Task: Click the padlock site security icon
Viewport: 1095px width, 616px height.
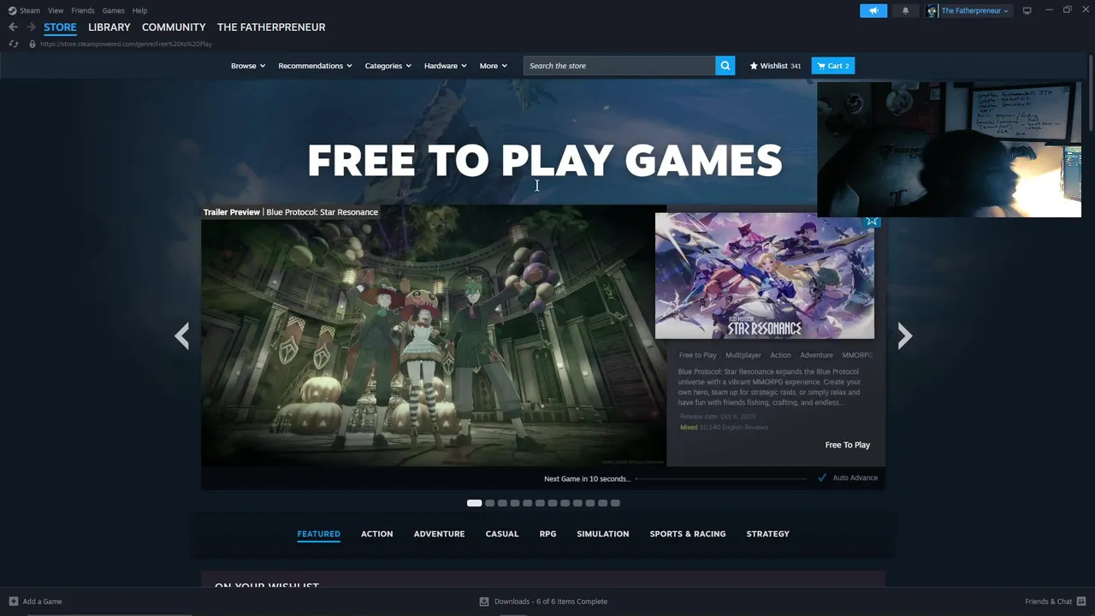Action: tap(33, 44)
